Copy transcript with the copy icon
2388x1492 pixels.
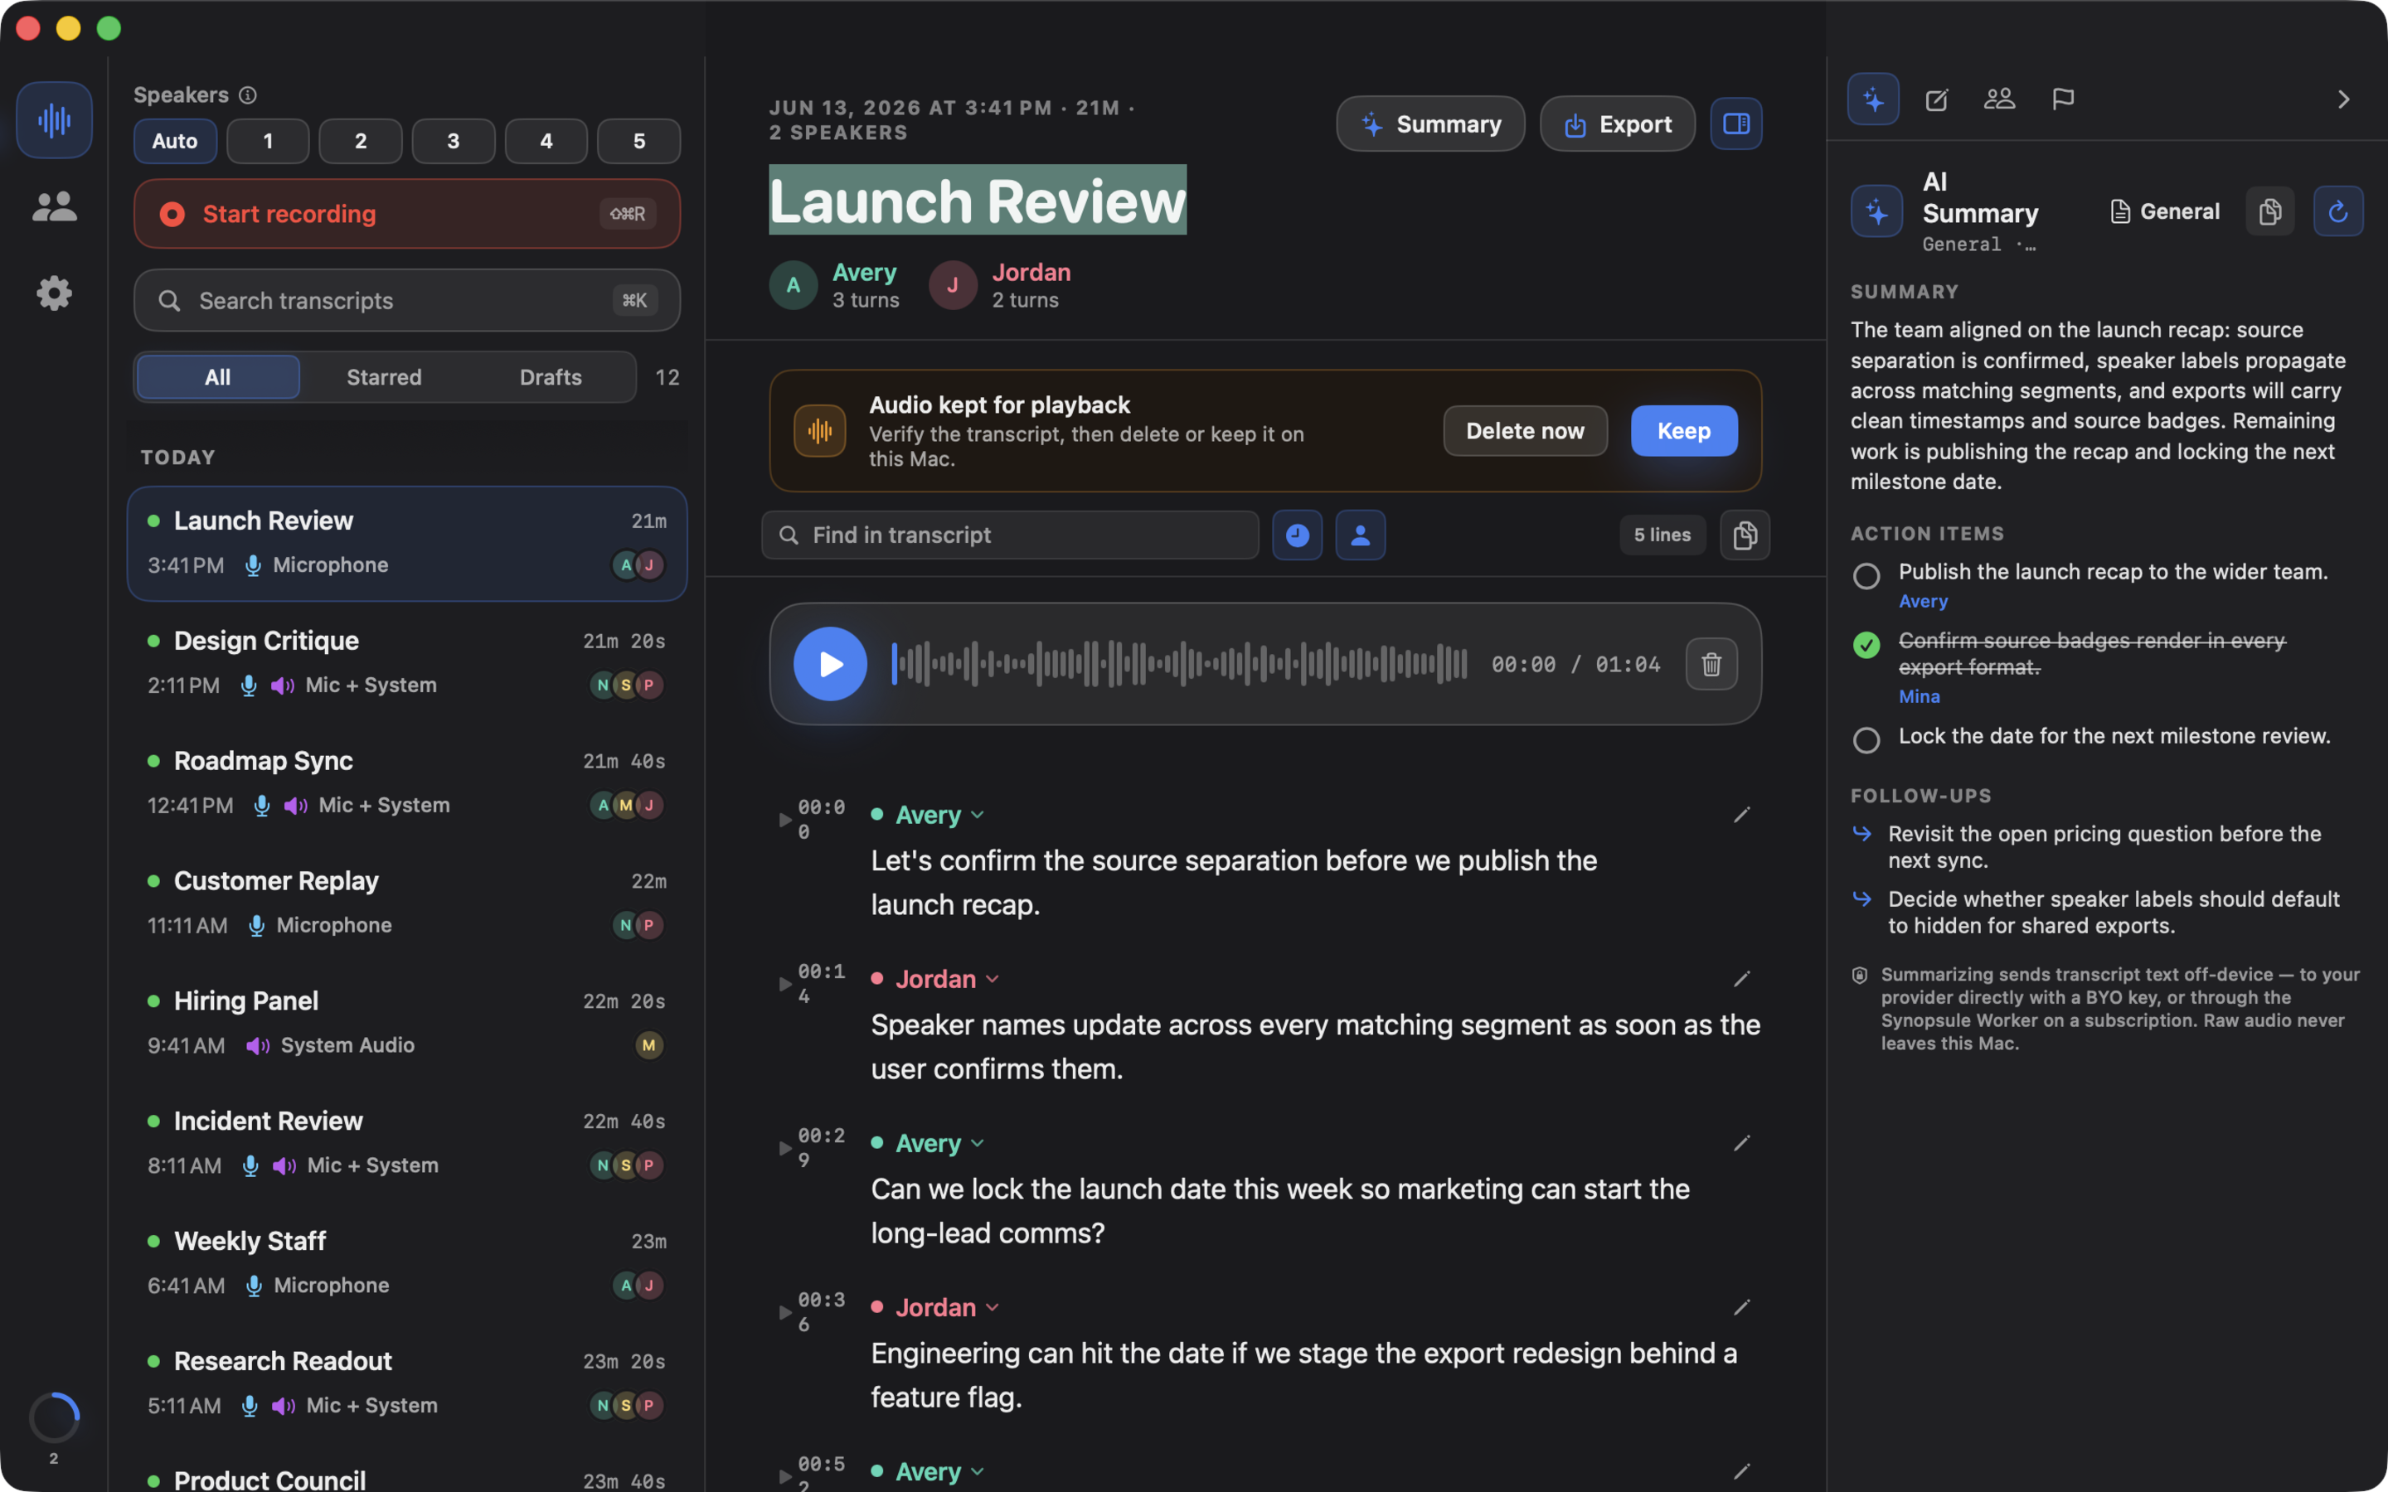click(x=1745, y=535)
